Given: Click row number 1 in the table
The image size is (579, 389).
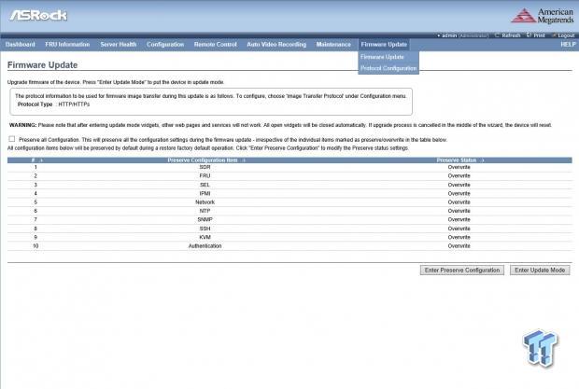Looking at the screenshot, I should click(35, 167).
